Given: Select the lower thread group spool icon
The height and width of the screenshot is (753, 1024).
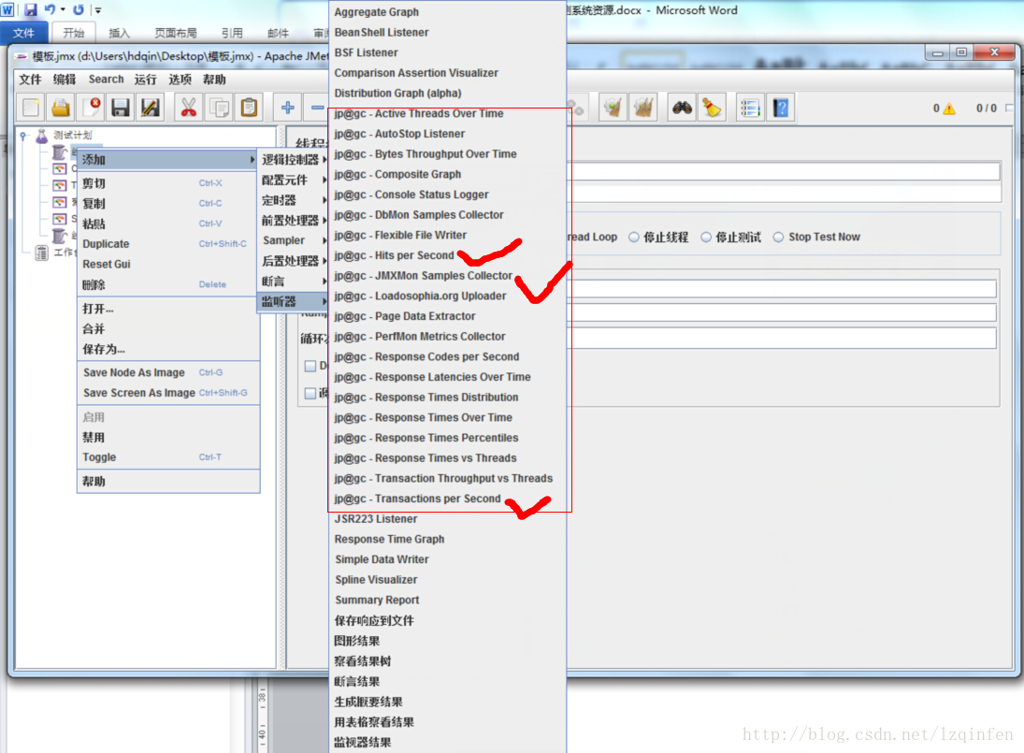Looking at the screenshot, I should [x=60, y=236].
